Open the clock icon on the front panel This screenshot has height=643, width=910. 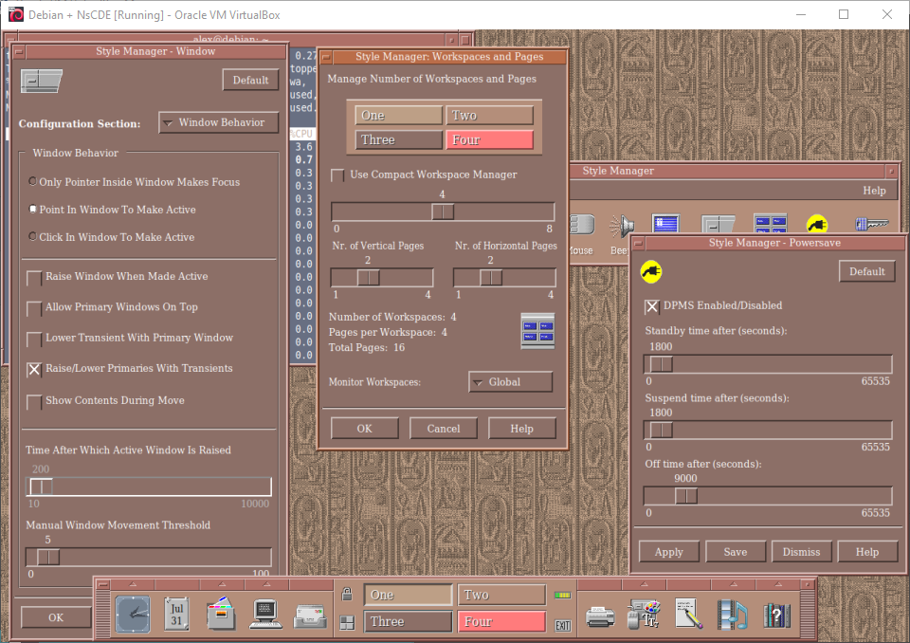pyautogui.click(x=133, y=614)
